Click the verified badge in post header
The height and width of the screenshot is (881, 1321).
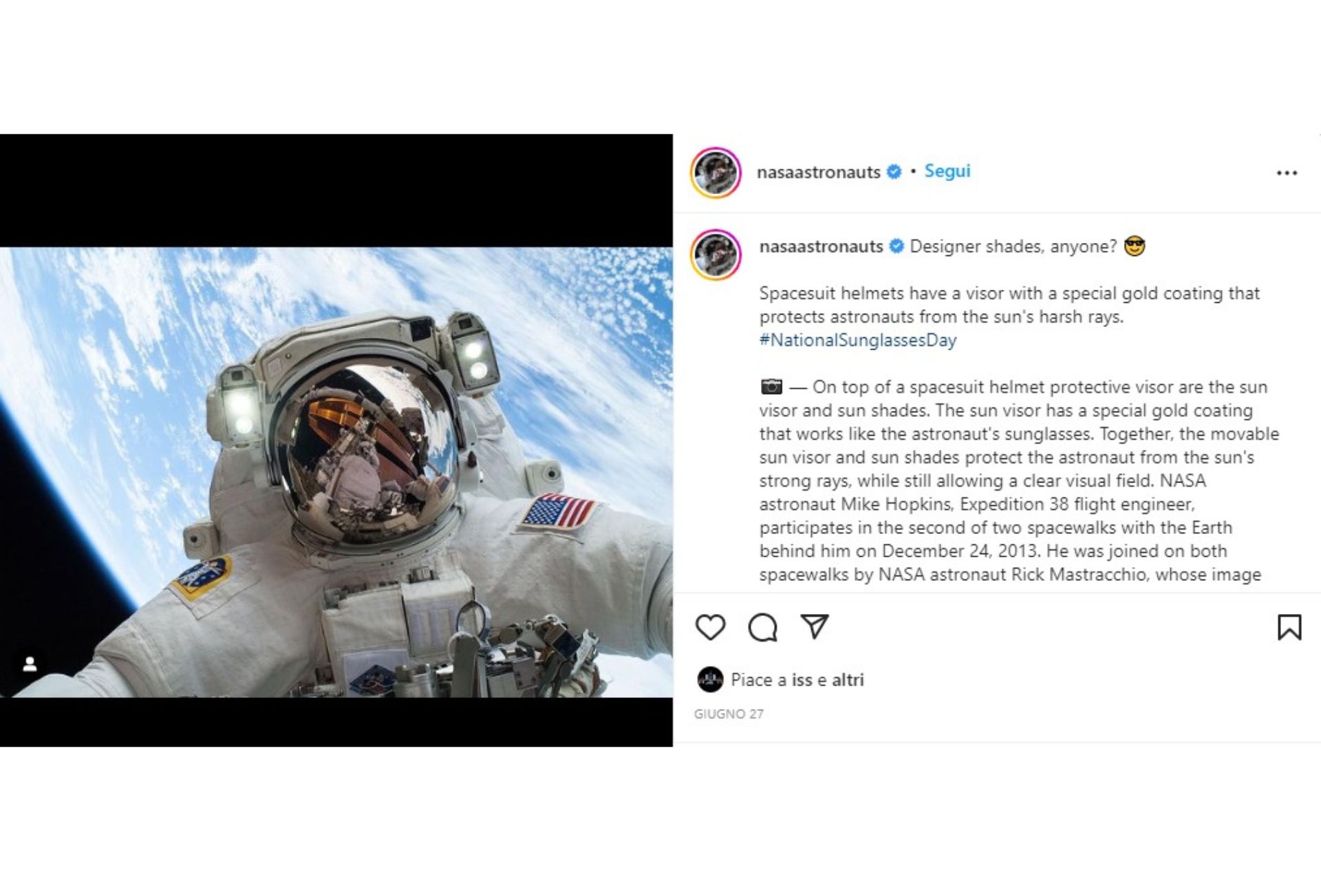click(894, 172)
